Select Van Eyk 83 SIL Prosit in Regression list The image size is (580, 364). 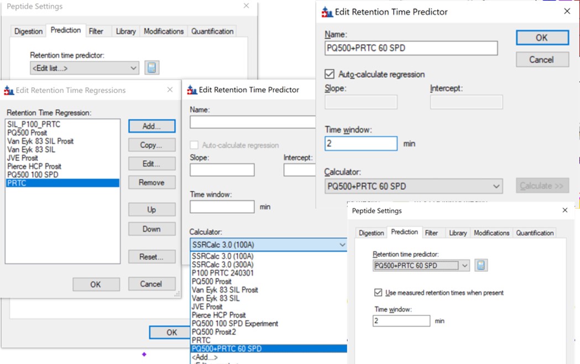click(x=40, y=141)
